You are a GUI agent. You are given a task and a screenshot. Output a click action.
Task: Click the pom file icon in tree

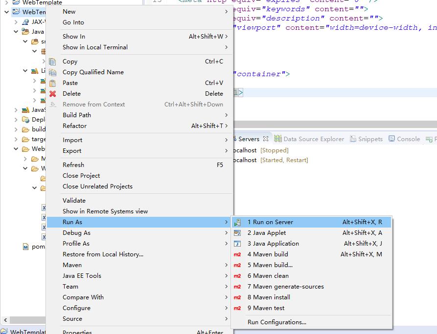coord(25,247)
